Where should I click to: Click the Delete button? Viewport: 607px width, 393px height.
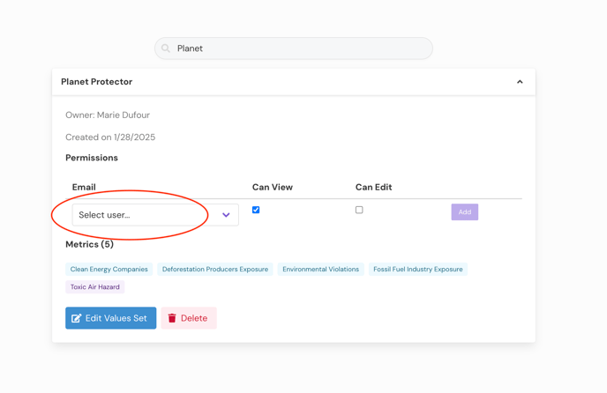click(189, 318)
